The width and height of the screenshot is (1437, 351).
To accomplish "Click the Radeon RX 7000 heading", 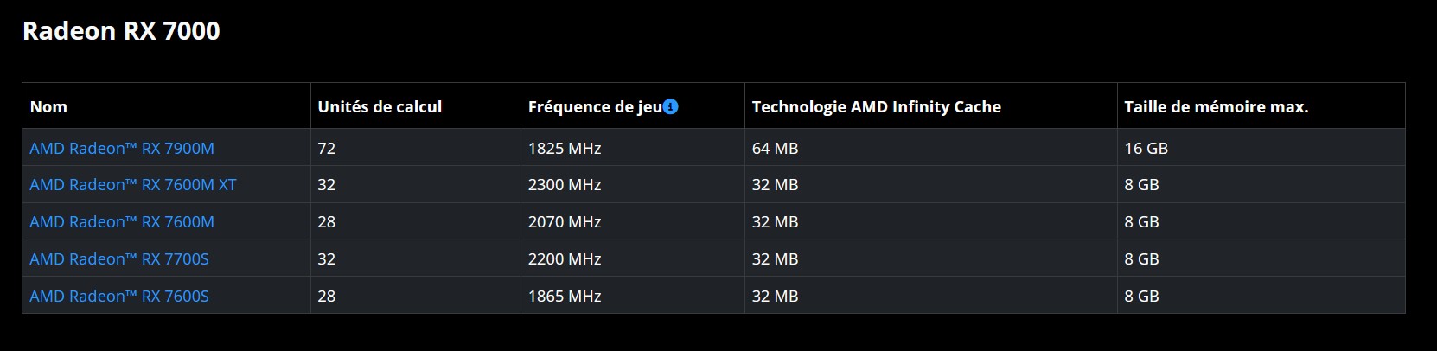I will click(121, 31).
